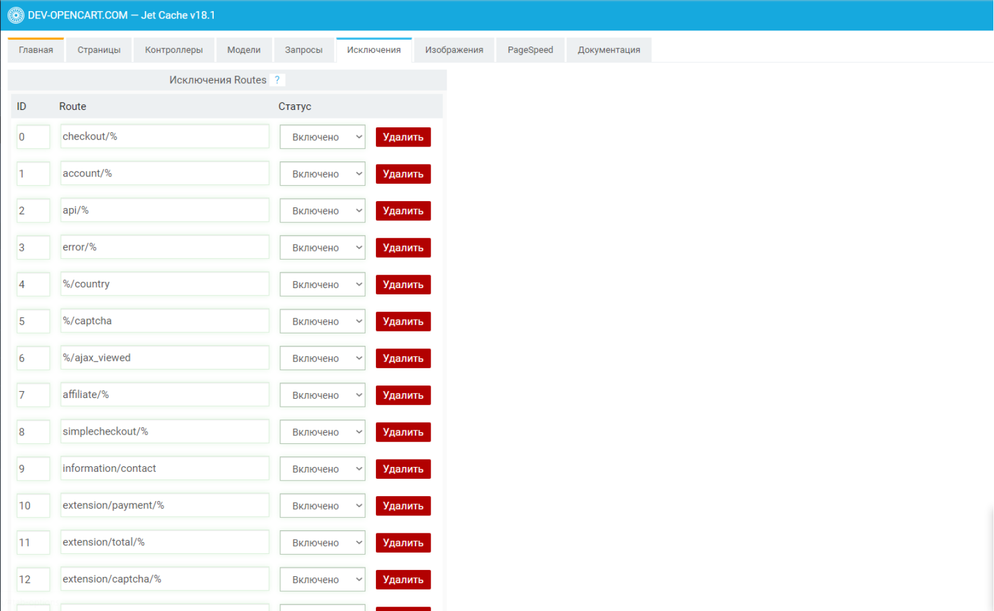The height and width of the screenshot is (611, 994).
Task: Change status of information/contact route
Action: pos(322,469)
